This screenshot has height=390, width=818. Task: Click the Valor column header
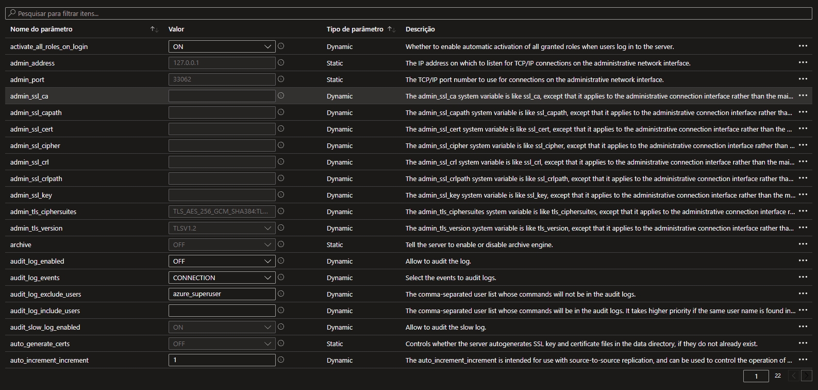[176, 29]
